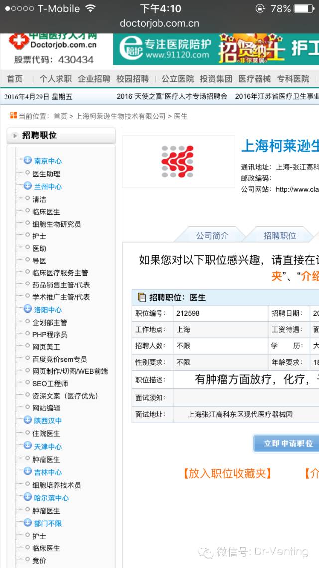Click the 招聘职位 panel arrow icon
This screenshot has height=568, width=319.
(15, 136)
